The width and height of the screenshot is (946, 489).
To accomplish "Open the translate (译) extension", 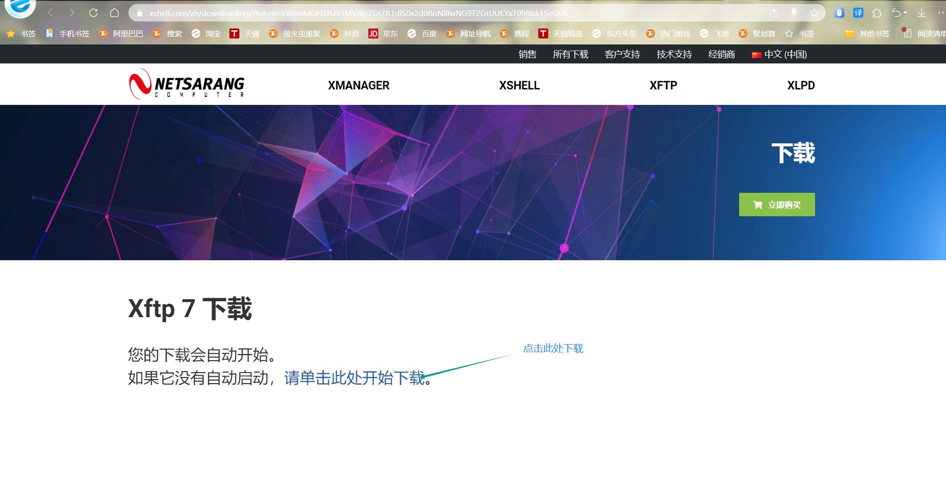I will (x=858, y=13).
